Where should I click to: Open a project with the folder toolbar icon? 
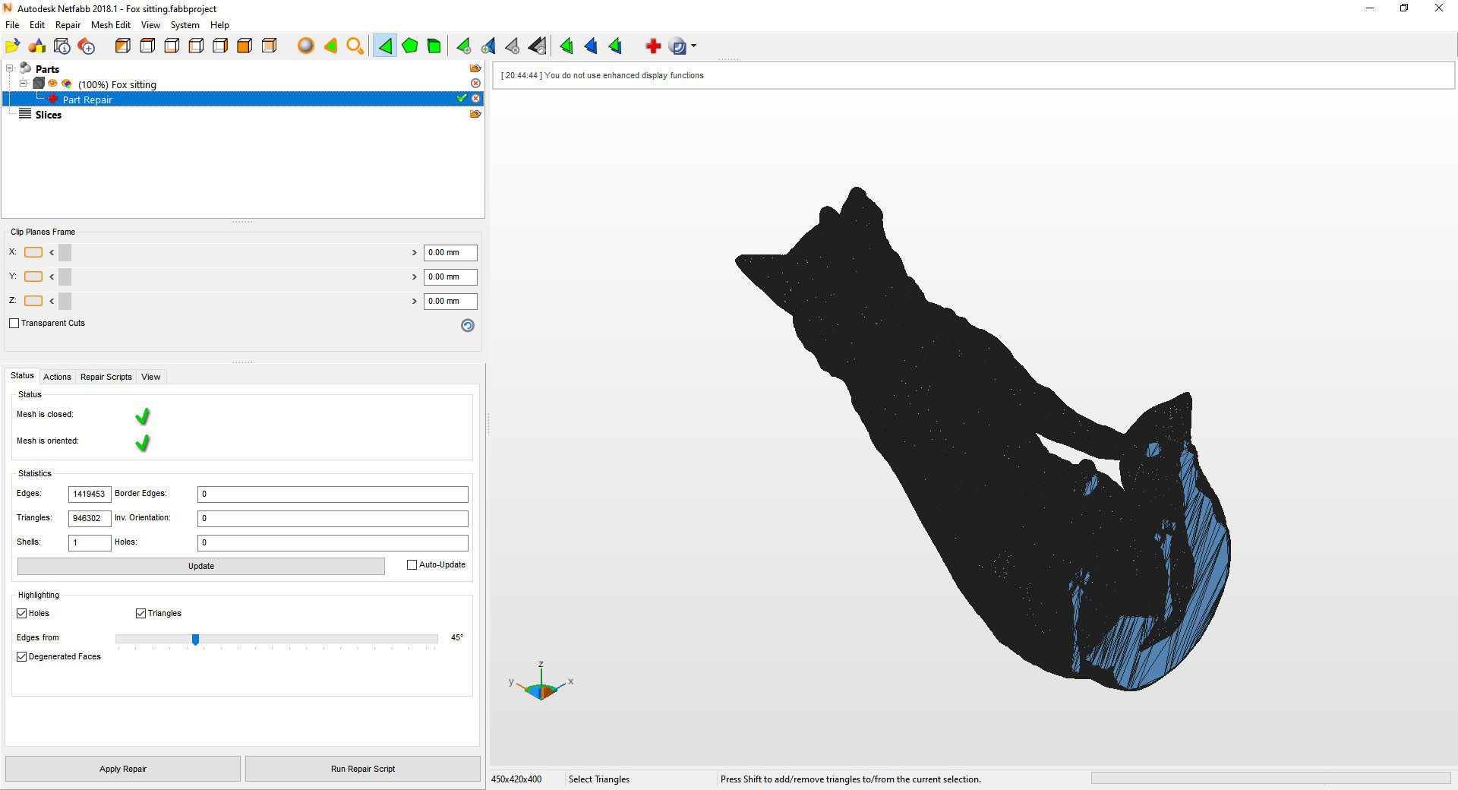[x=13, y=46]
